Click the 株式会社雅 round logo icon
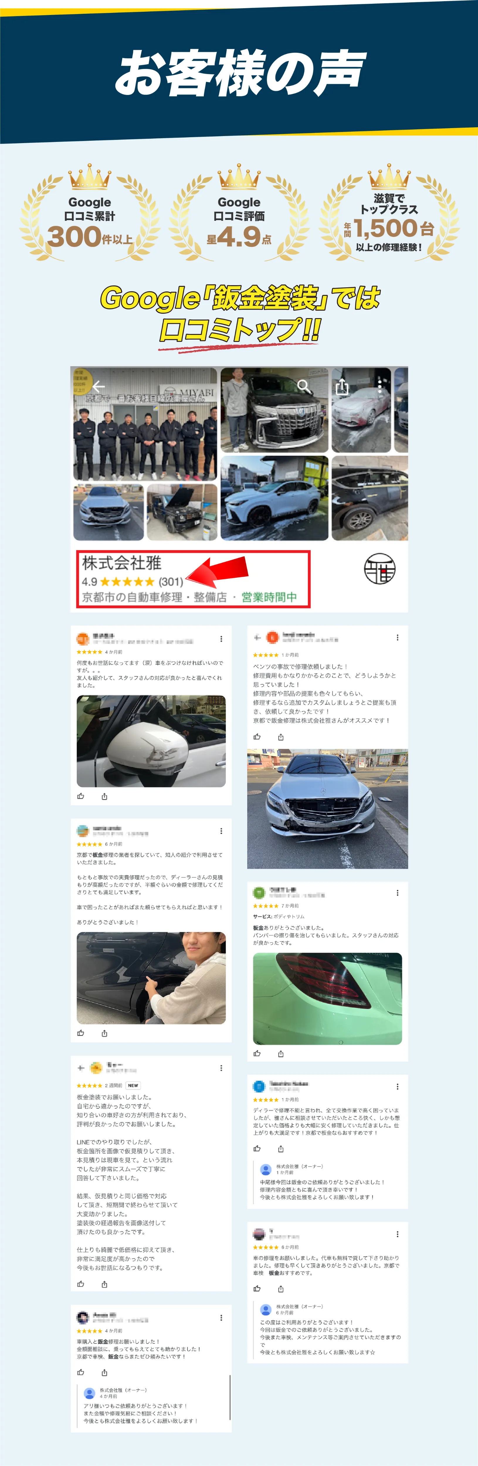The width and height of the screenshot is (478, 1466). (x=379, y=569)
